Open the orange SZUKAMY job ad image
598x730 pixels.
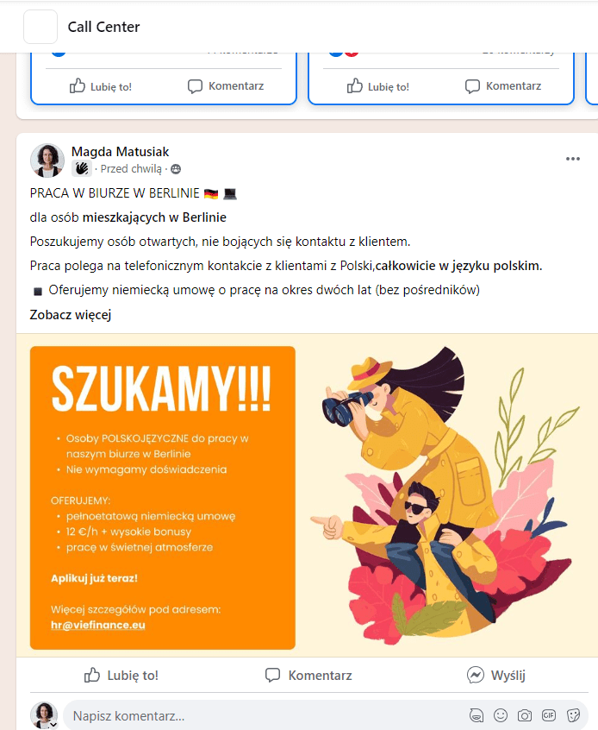tap(307, 495)
